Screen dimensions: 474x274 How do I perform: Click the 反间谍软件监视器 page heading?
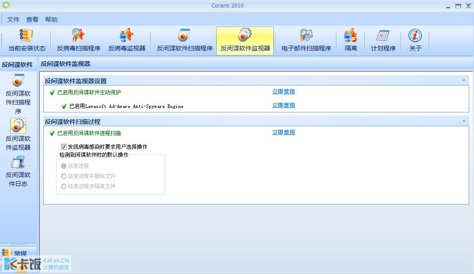(x=65, y=64)
